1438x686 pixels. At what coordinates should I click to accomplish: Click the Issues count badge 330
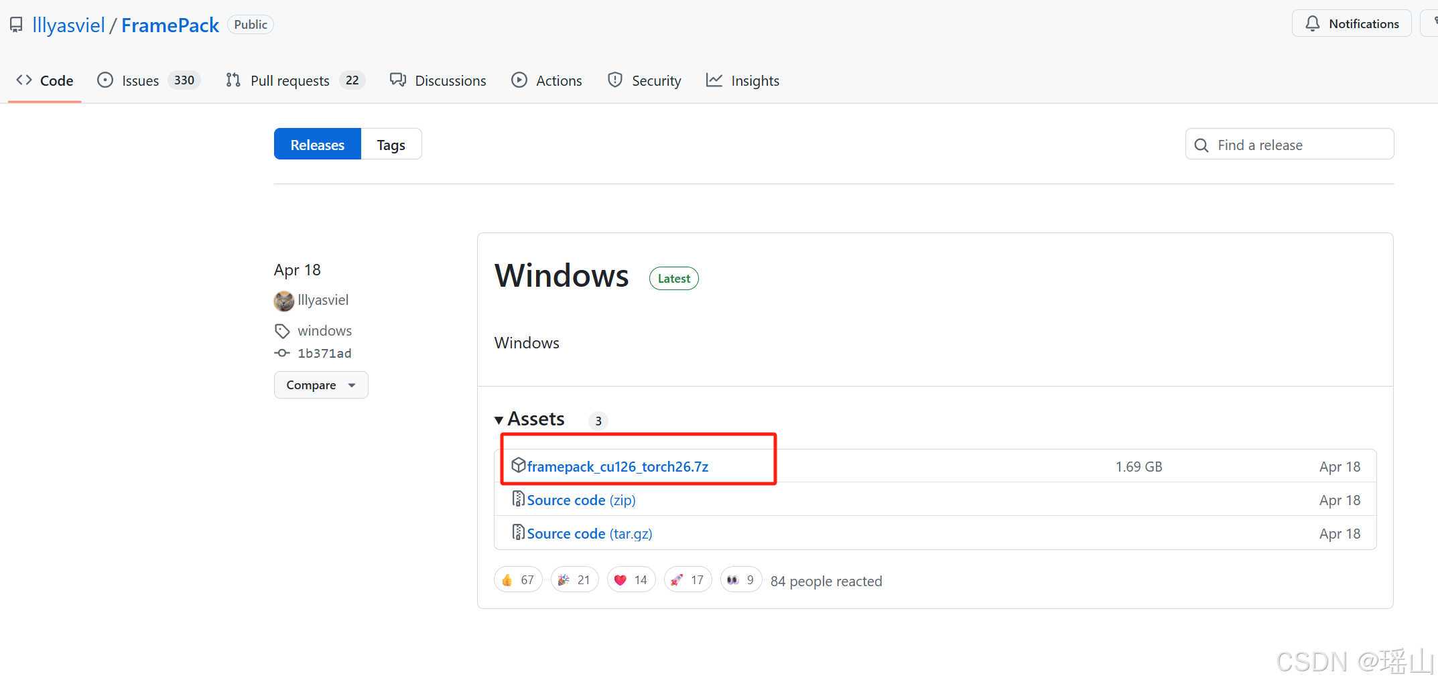184,80
